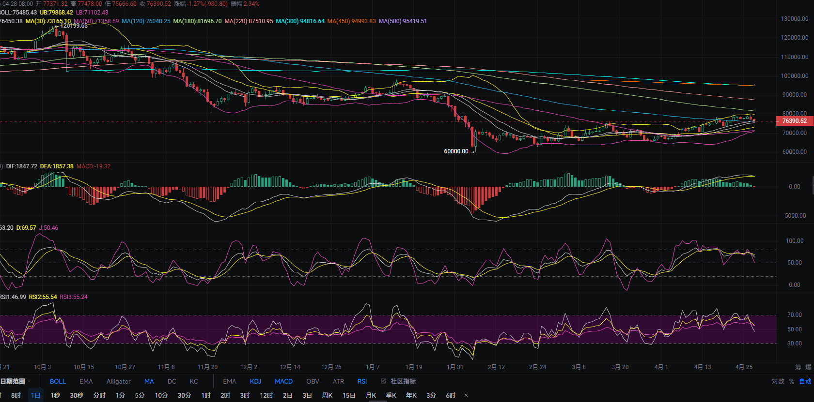Enable the Alligator indicator
Viewport: 814px width, 402px height.
[x=118, y=381]
